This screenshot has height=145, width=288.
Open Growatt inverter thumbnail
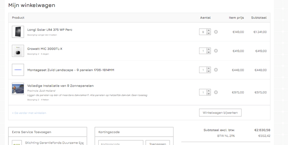click(18, 51)
